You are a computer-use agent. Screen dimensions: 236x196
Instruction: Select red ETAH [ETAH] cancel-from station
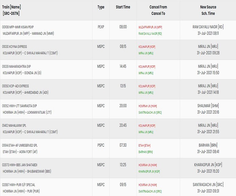click(x=145, y=146)
